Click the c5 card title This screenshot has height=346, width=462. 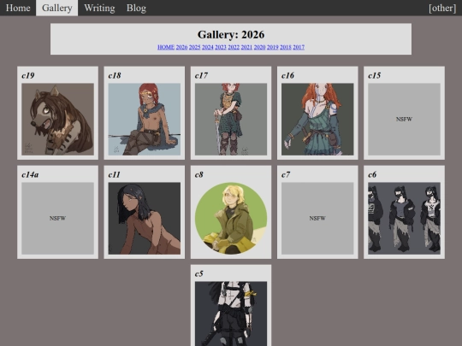pyautogui.click(x=199, y=274)
